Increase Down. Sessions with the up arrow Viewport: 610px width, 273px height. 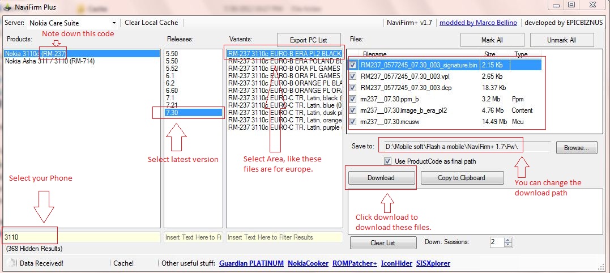point(508,240)
